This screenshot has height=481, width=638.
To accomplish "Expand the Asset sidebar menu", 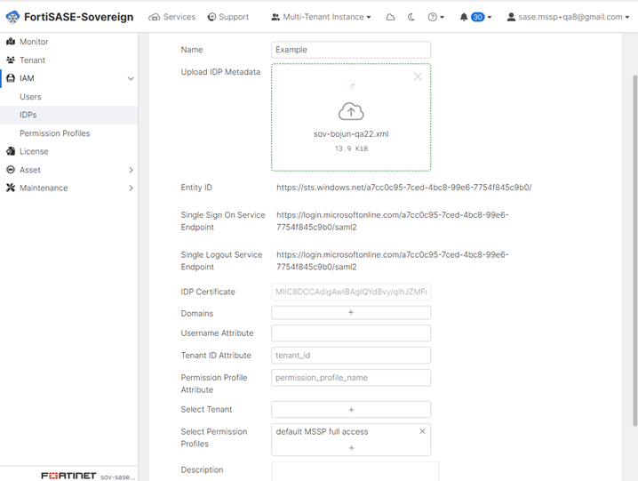I will pos(131,170).
